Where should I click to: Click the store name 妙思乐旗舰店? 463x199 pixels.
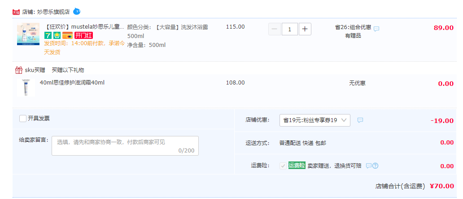click(53, 12)
